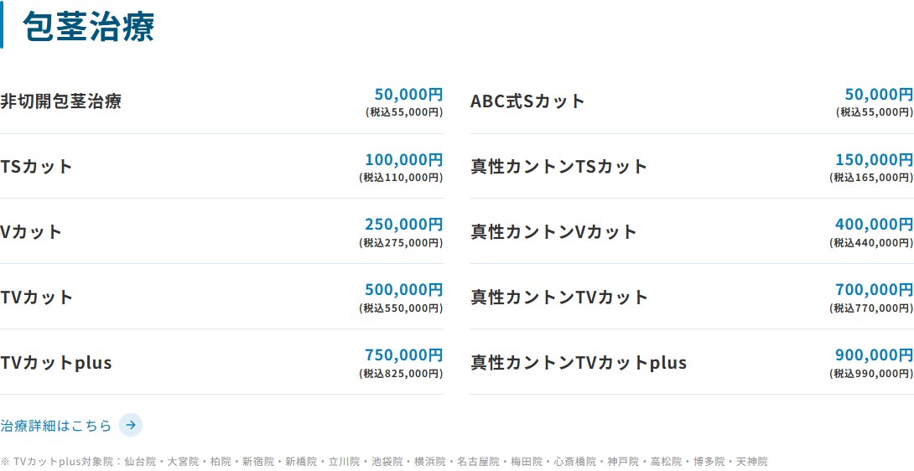Click the 500,000円 price
The image size is (914, 471).
click(x=404, y=290)
